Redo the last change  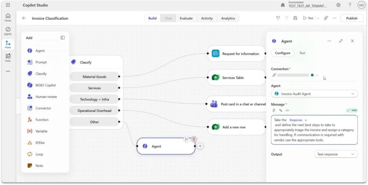(286, 18)
